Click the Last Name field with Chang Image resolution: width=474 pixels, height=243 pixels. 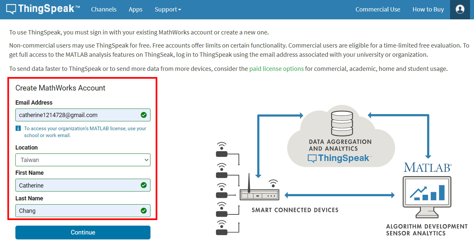tap(83, 211)
